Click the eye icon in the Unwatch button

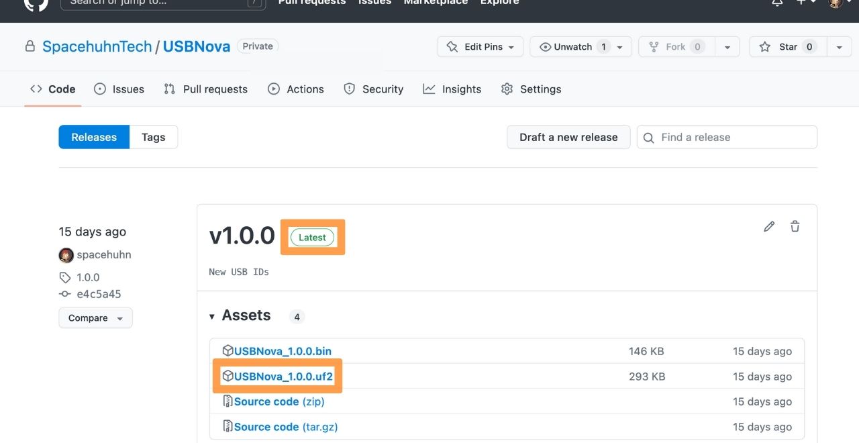pyautogui.click(x=545, y=47)
